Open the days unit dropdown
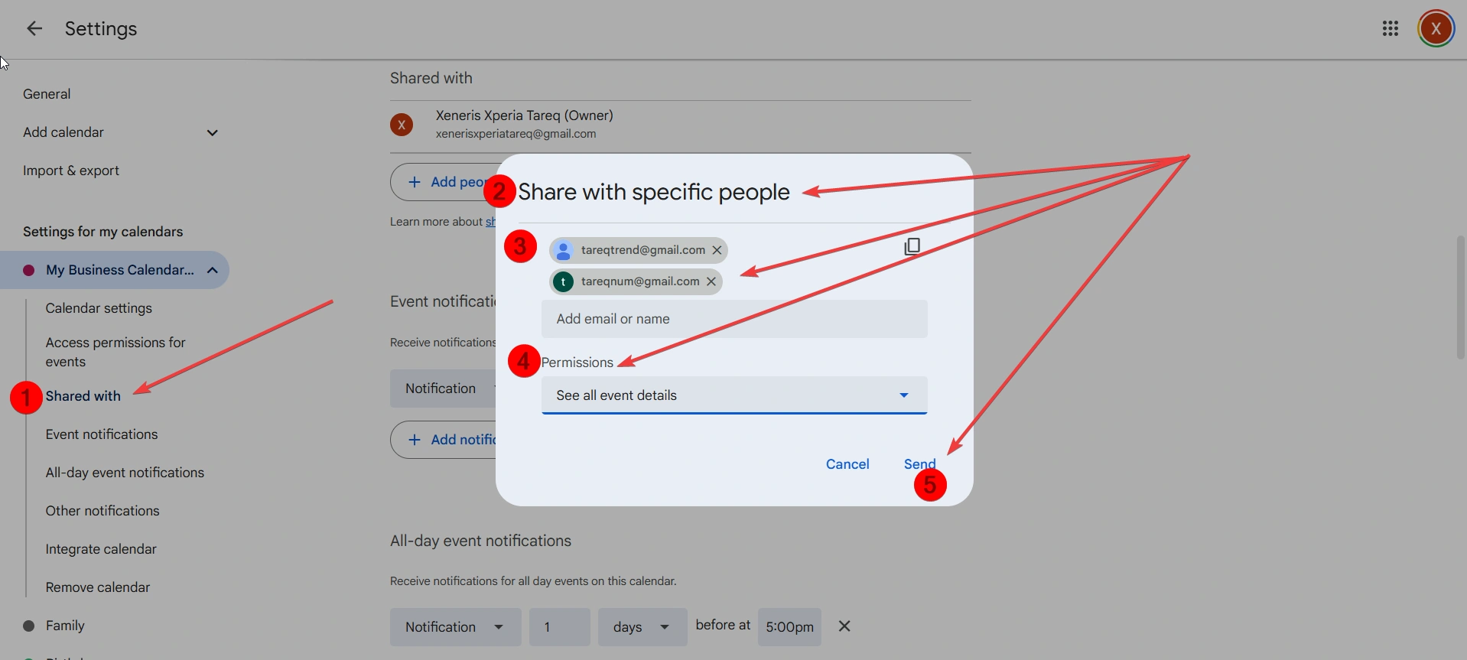This screenshot has height=660, width=1467. tap(642, 627)
